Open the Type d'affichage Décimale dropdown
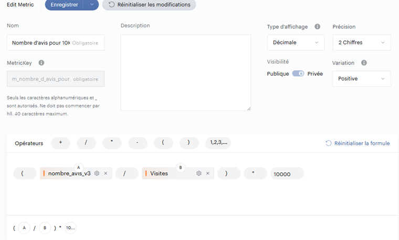The image size is (399, 240). point(296,43)
